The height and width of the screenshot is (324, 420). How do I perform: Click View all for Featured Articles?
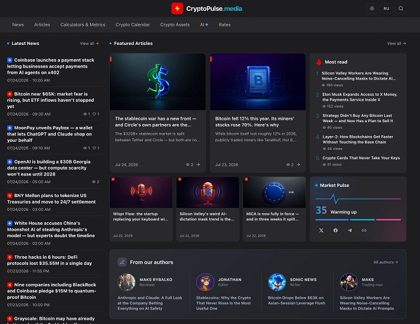pos(397,43)
